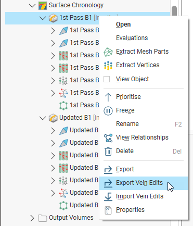Tick the View Object checkbox

click(107, 79)
